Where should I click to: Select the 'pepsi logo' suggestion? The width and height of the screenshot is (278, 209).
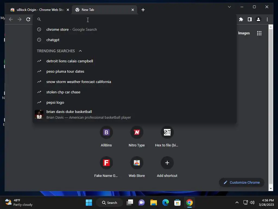(135, 102)
